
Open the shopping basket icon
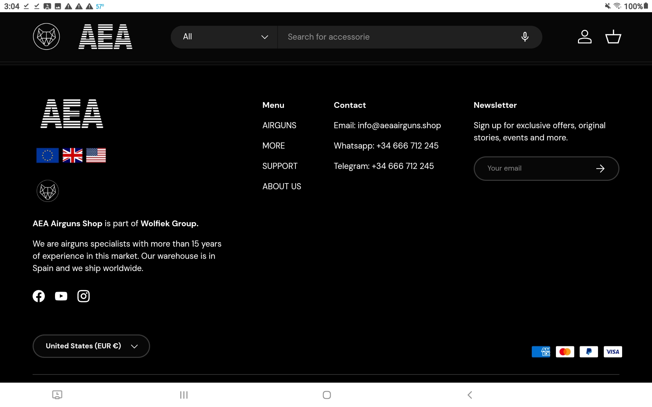[613, 37]
